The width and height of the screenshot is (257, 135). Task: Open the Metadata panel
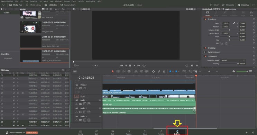[x=228, y=5]
